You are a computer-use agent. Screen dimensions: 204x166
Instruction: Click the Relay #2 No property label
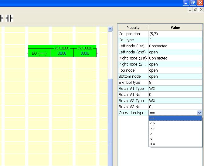pos(129,107)
